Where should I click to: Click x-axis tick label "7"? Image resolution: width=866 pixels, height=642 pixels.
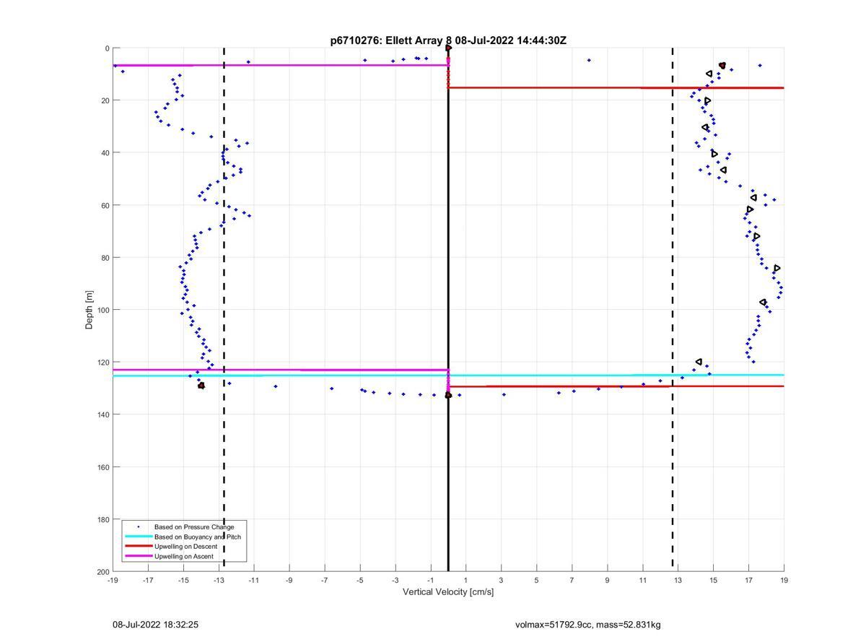pos(572,580)
